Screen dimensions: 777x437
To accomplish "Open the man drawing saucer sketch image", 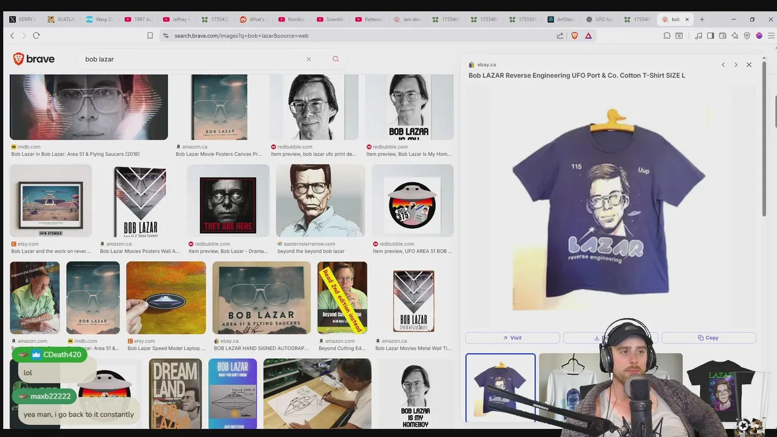I will tap(317, 394).
